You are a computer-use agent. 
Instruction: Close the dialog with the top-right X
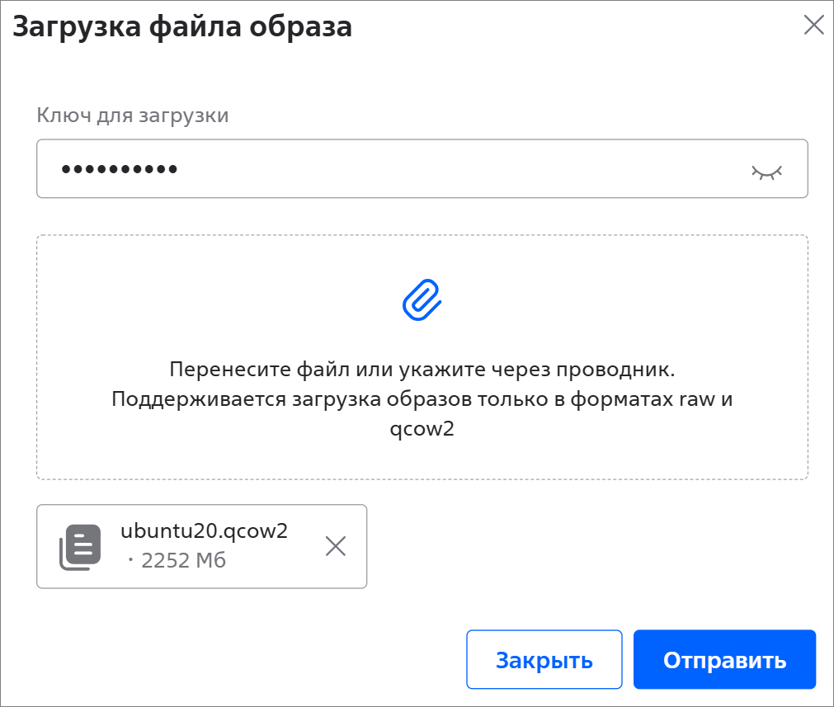813,25
